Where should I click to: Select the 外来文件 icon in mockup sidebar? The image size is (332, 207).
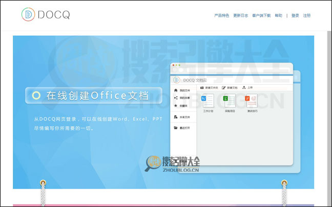click(x=176, y=117)
